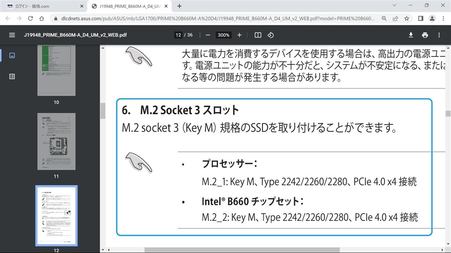The width and height of the screenshot is (451, 253).
Task: Toggle the PDF sidebar menu icon
Action: point(12,35)
